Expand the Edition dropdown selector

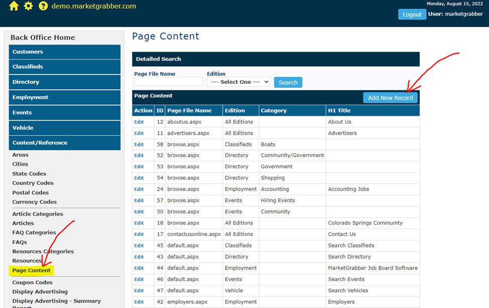[x=238, y=82]
